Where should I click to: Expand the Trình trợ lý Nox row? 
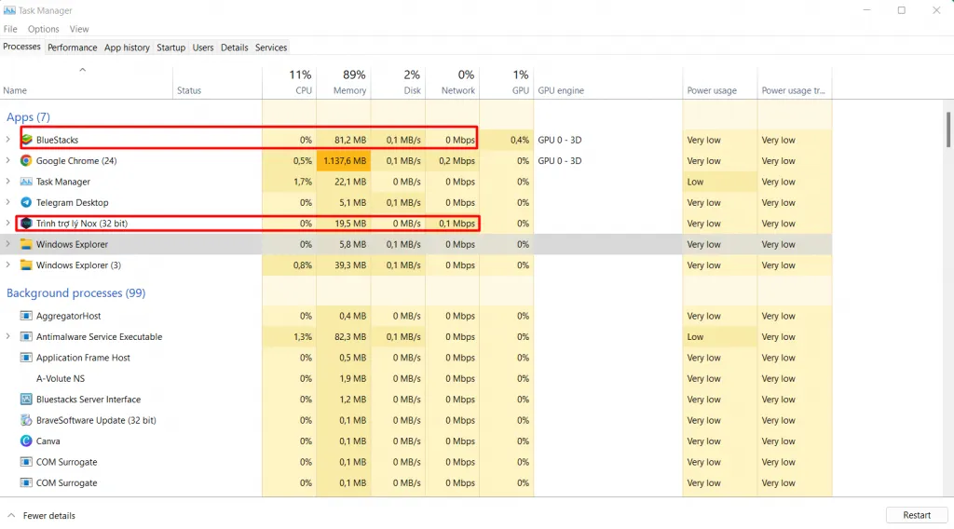(x=7, y=224)
